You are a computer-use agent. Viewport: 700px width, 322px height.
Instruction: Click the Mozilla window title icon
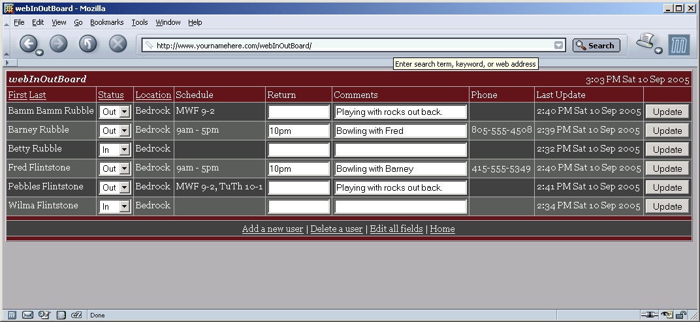click(x=8, y=8)
